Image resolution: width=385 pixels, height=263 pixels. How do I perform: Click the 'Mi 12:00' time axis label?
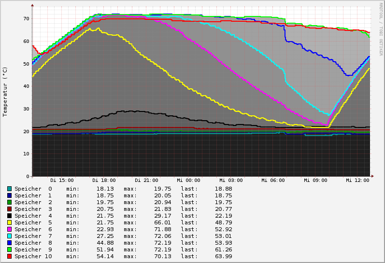tap(357, 180)
